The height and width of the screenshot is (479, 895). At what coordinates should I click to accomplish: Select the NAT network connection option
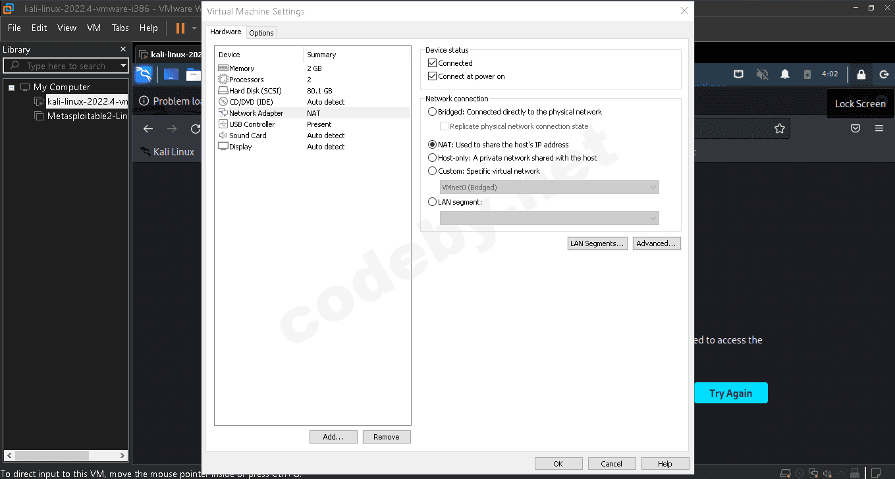pos(433,145)
